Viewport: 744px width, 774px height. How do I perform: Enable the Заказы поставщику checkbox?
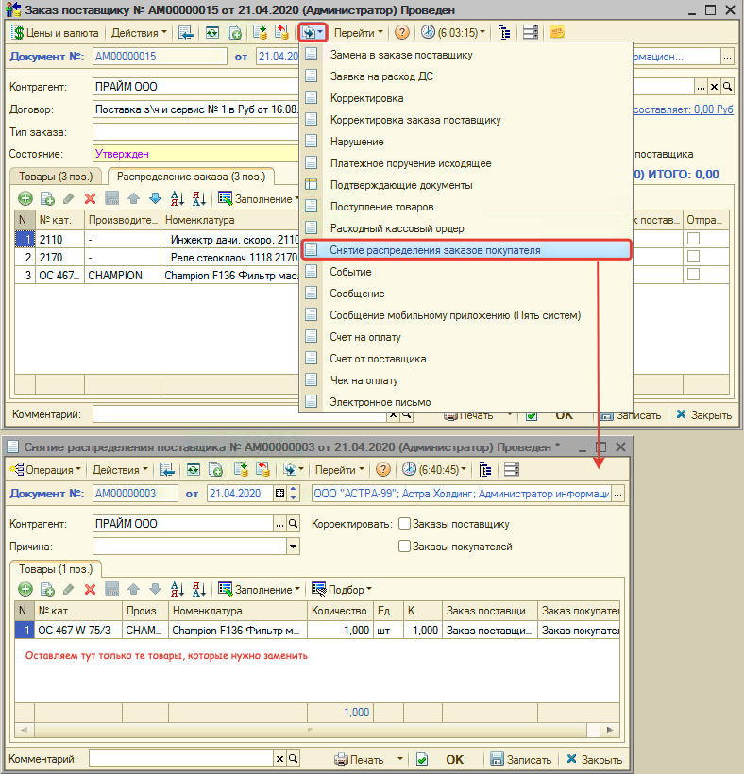click(x=404, y=524)
